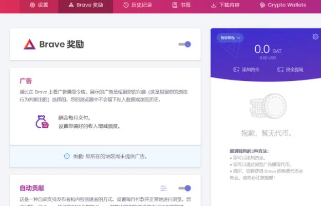Viewport: 321px width, 206px height.
Task: Click the 广告 section heading
Action: 26,81
